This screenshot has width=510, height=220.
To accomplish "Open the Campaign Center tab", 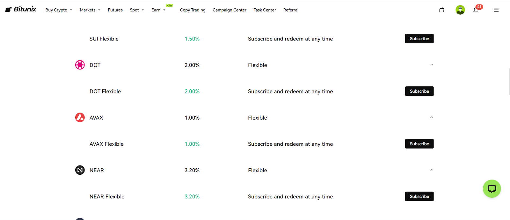I will click(229, 10).
